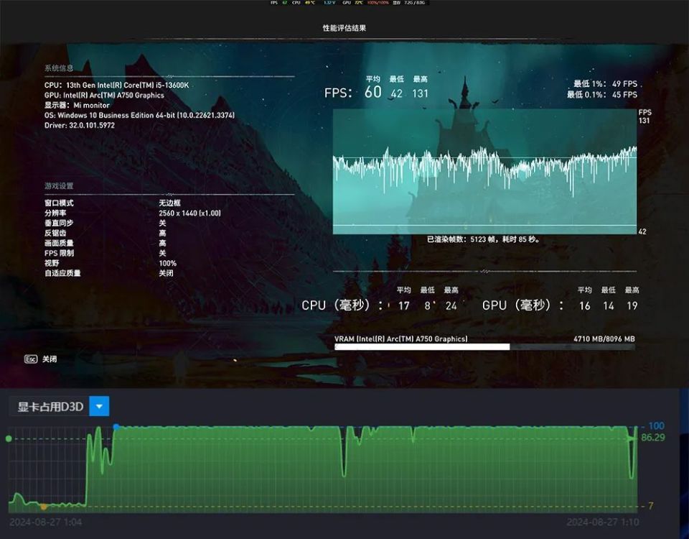Click the 100% field of view value
This screenshot has width=689, height=539.
(168, 263)
